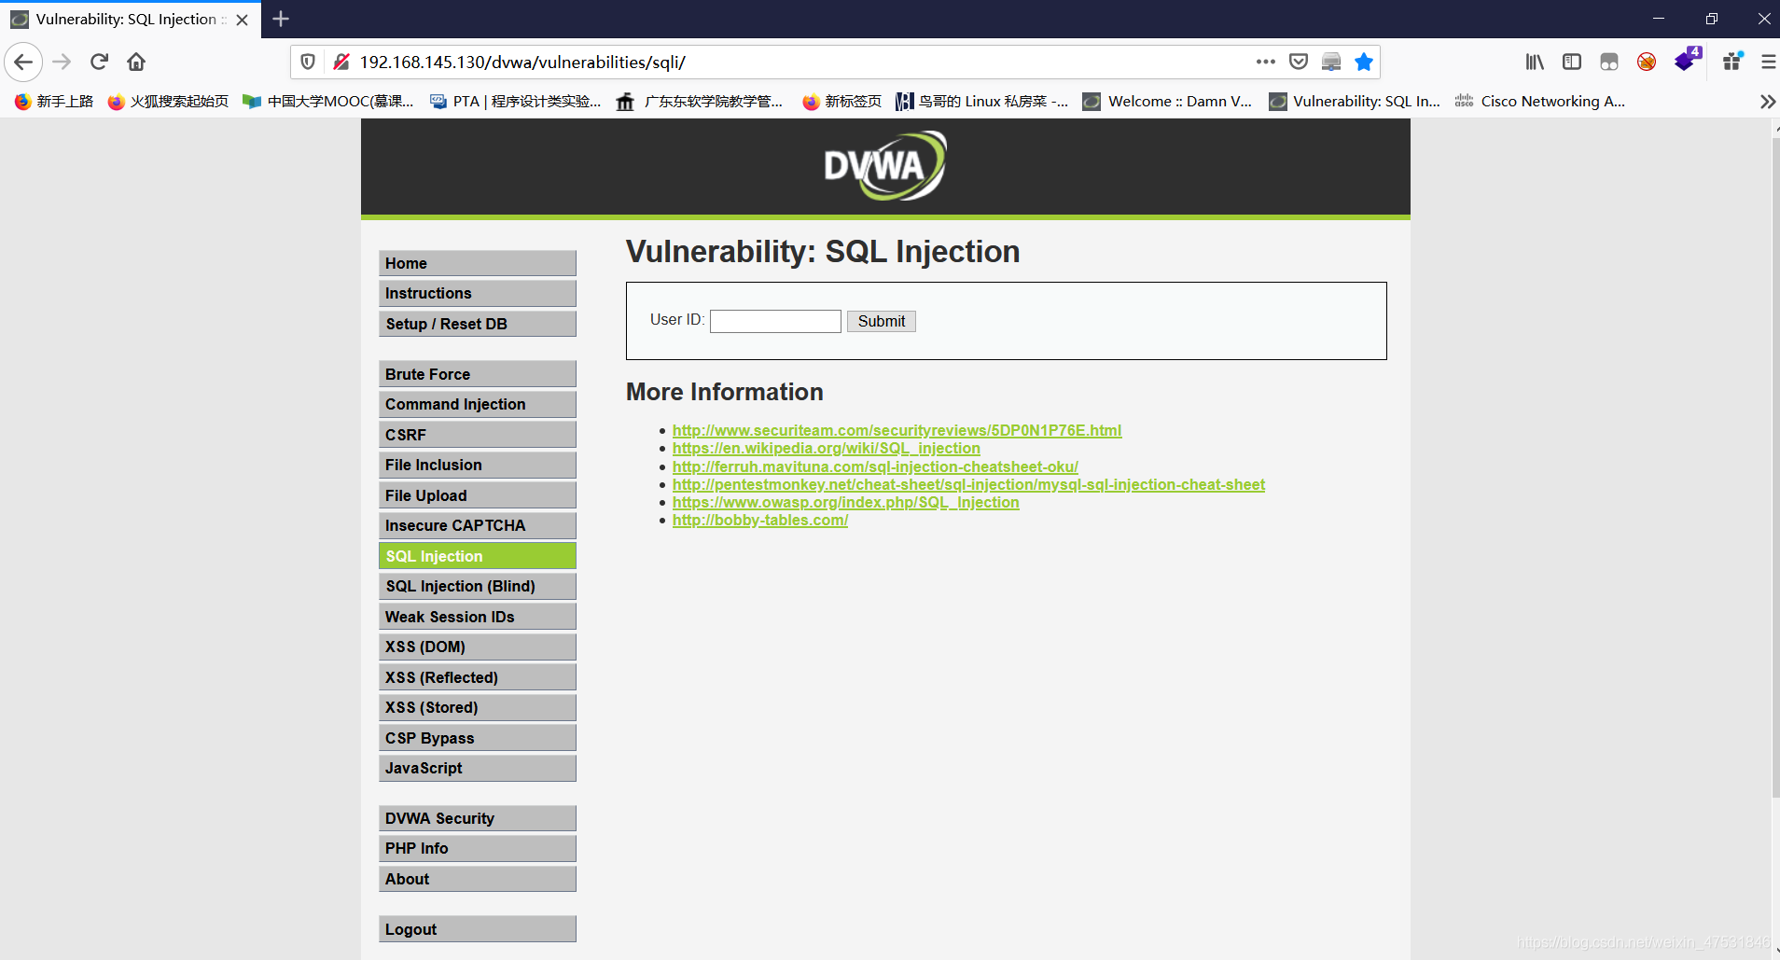Click the page vertical scrollbar
Image resolution: width=1780 pixels, height=960 pixels.
(1775, 466)
